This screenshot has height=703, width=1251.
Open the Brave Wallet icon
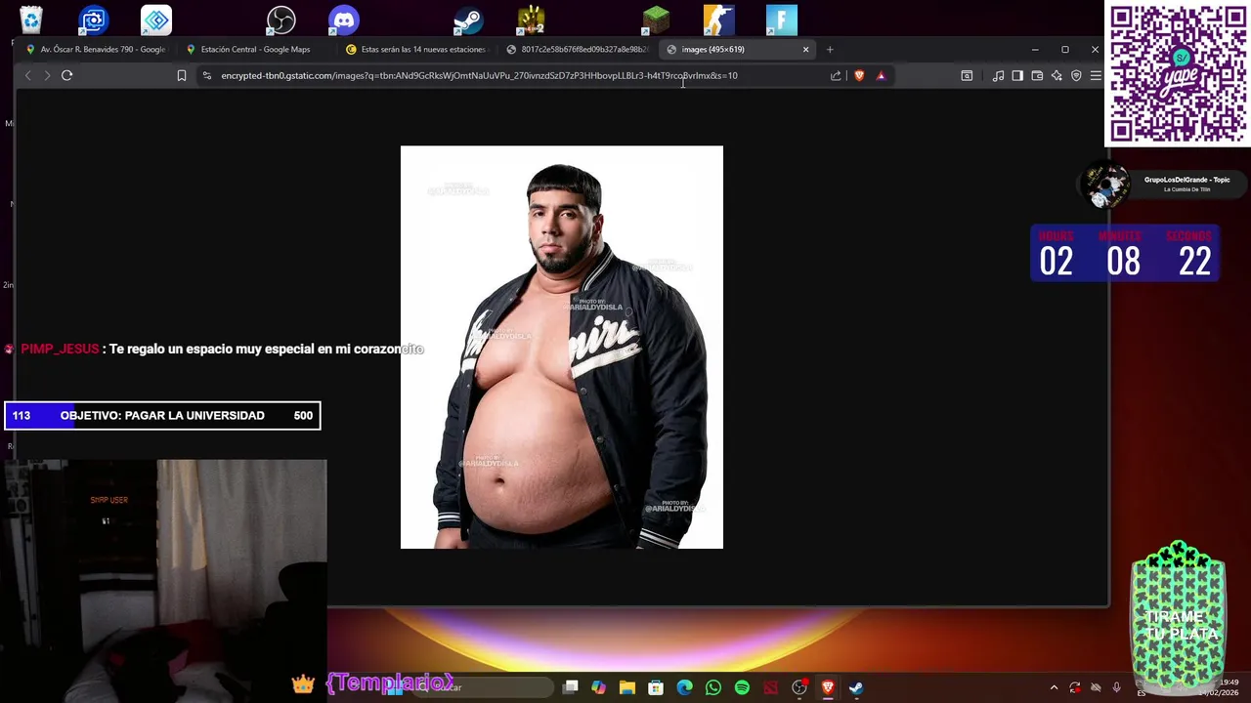pyautogui.click(x=1037, y=75)
